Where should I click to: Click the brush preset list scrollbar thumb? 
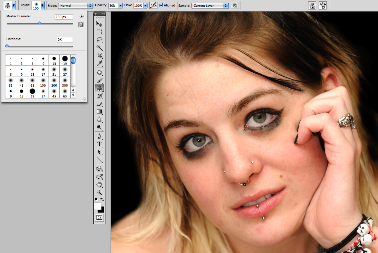(x=73, y=60)
